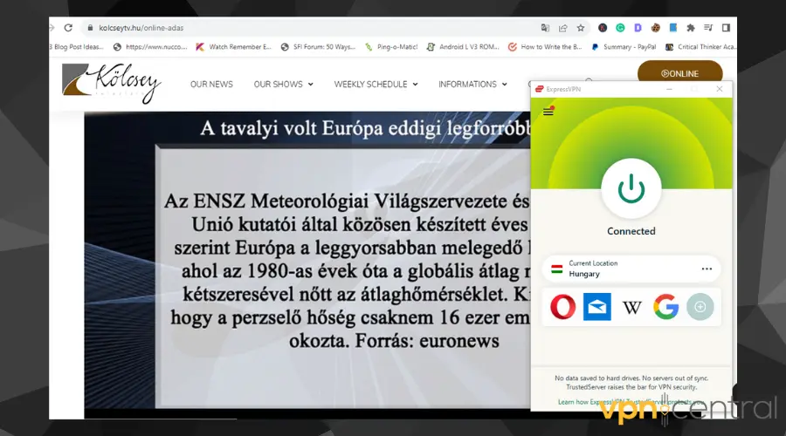The width and height of the screenshot is (786, 436).
Task: Click the Hungary flag icon
Action: tap(557, 269)
